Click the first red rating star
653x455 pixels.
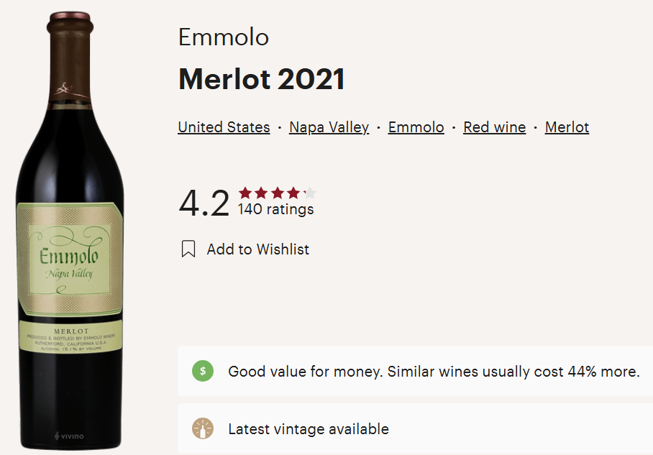pos(245,193)
